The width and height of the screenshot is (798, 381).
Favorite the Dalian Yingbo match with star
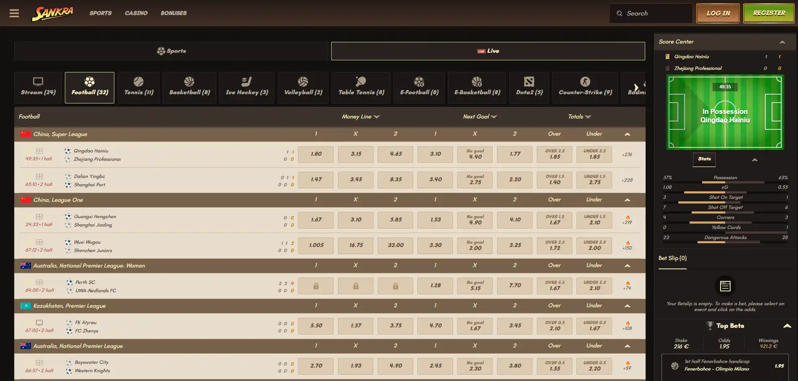(28, 176)
